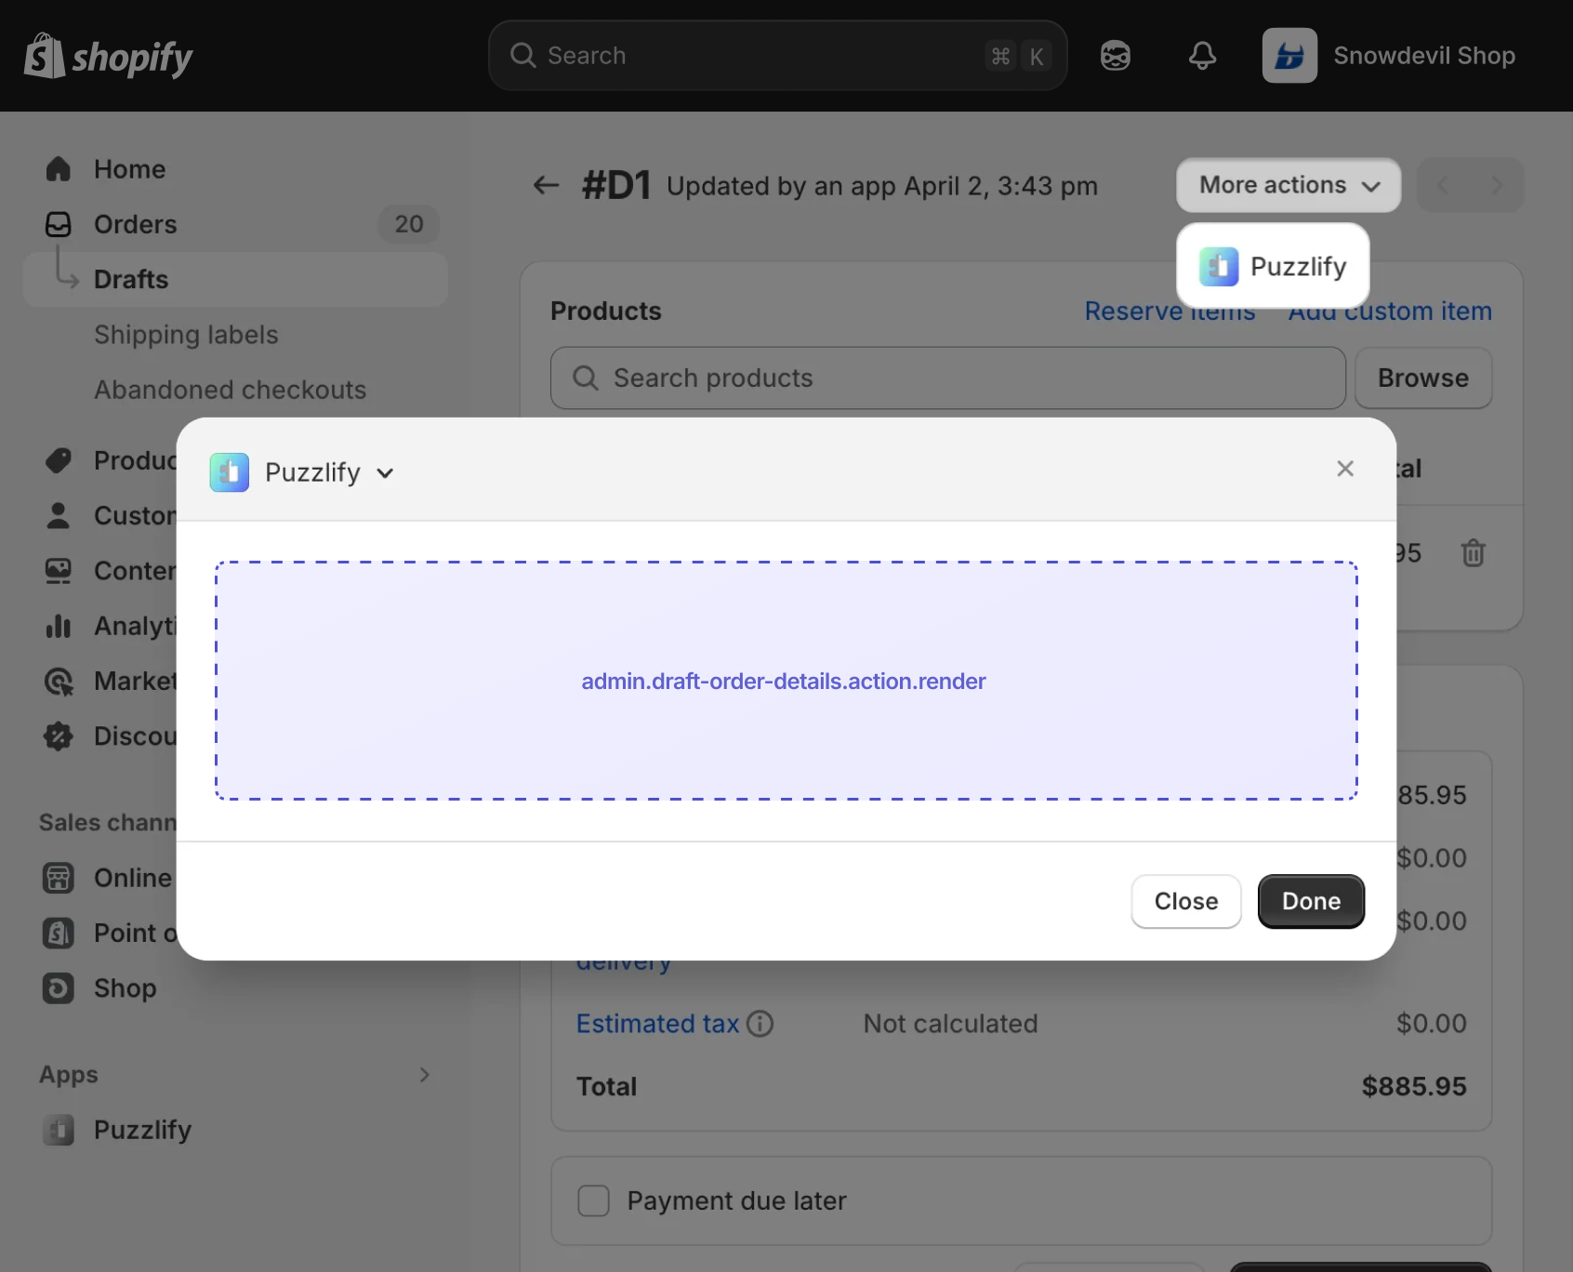
Task: Open the Sidekick assistant icon
Action: point(1115,56)
